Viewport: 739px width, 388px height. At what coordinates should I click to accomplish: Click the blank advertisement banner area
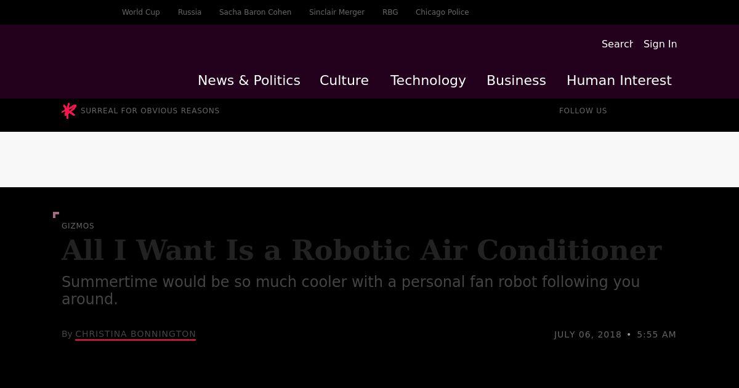tap(369, 160)
